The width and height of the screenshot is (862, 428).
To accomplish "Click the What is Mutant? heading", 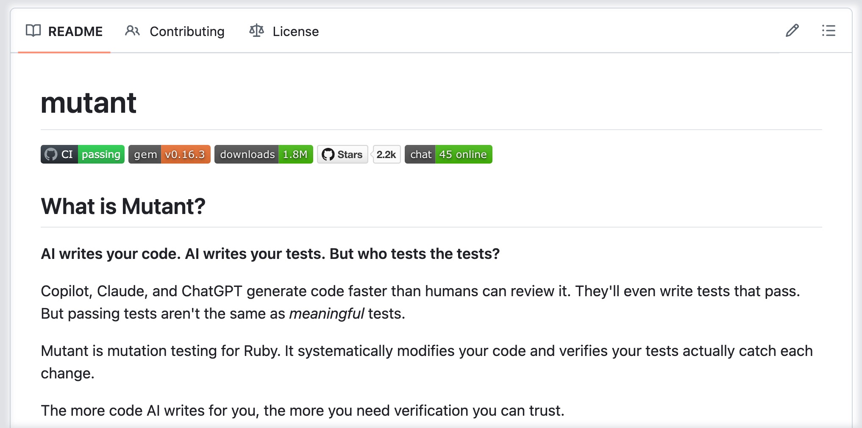I will [x=123, y=206].
